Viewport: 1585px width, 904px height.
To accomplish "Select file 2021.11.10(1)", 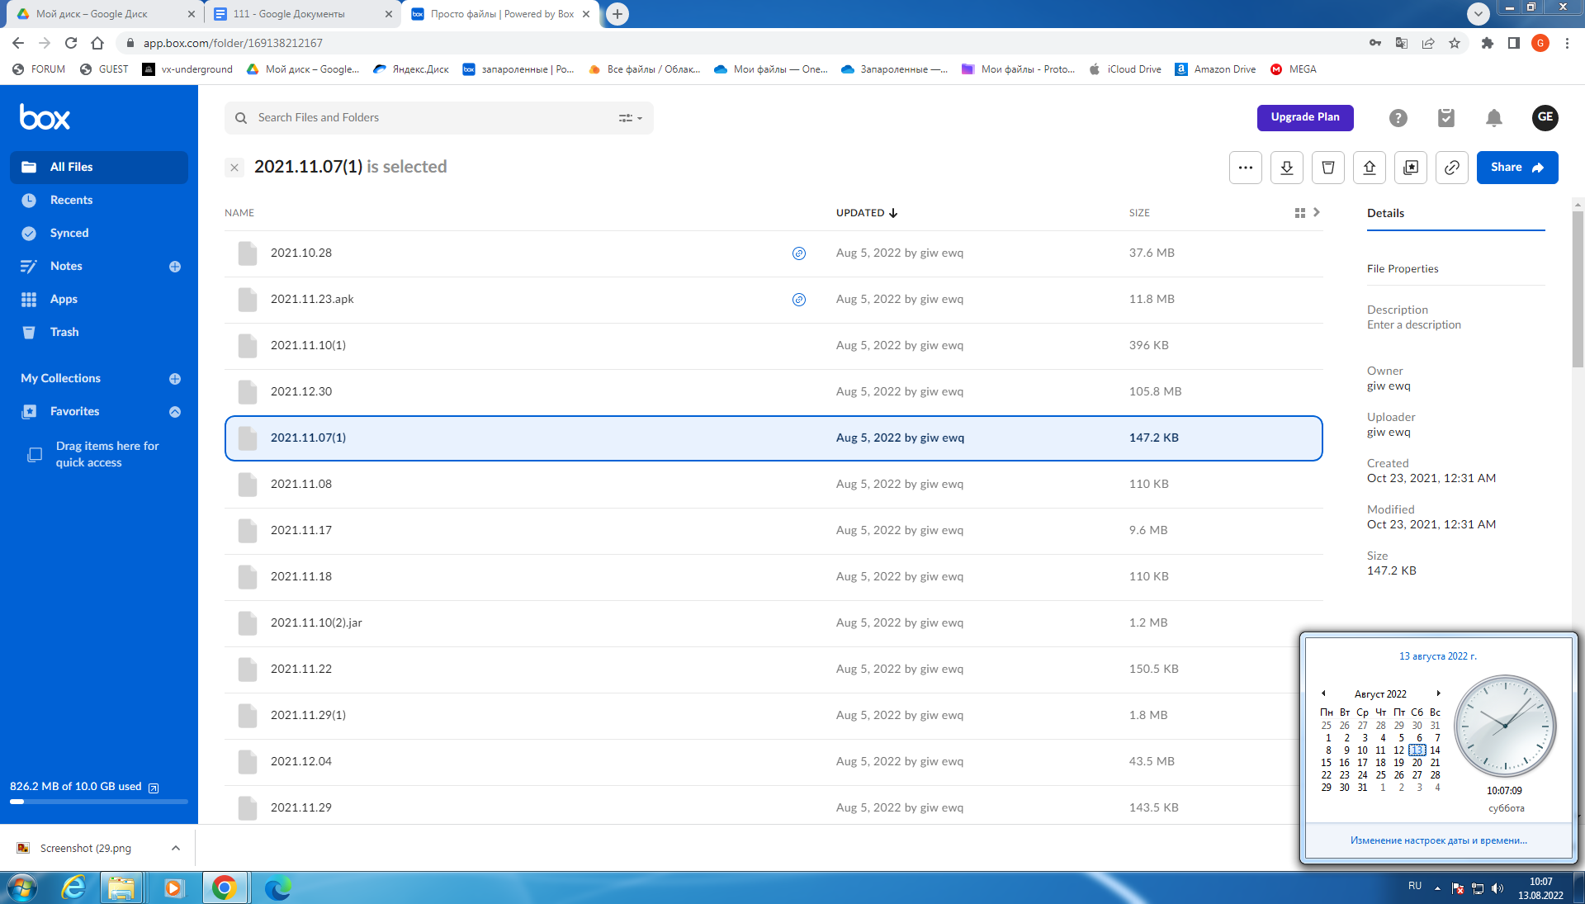I will coord(774,346).
